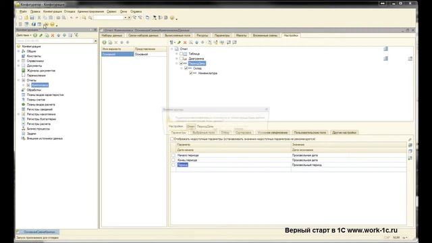Screen dimensions: 432x243
Task: Click the Save (floppy disk) toolbar icon
Action: pyautogui.click(x=32, y=18)
